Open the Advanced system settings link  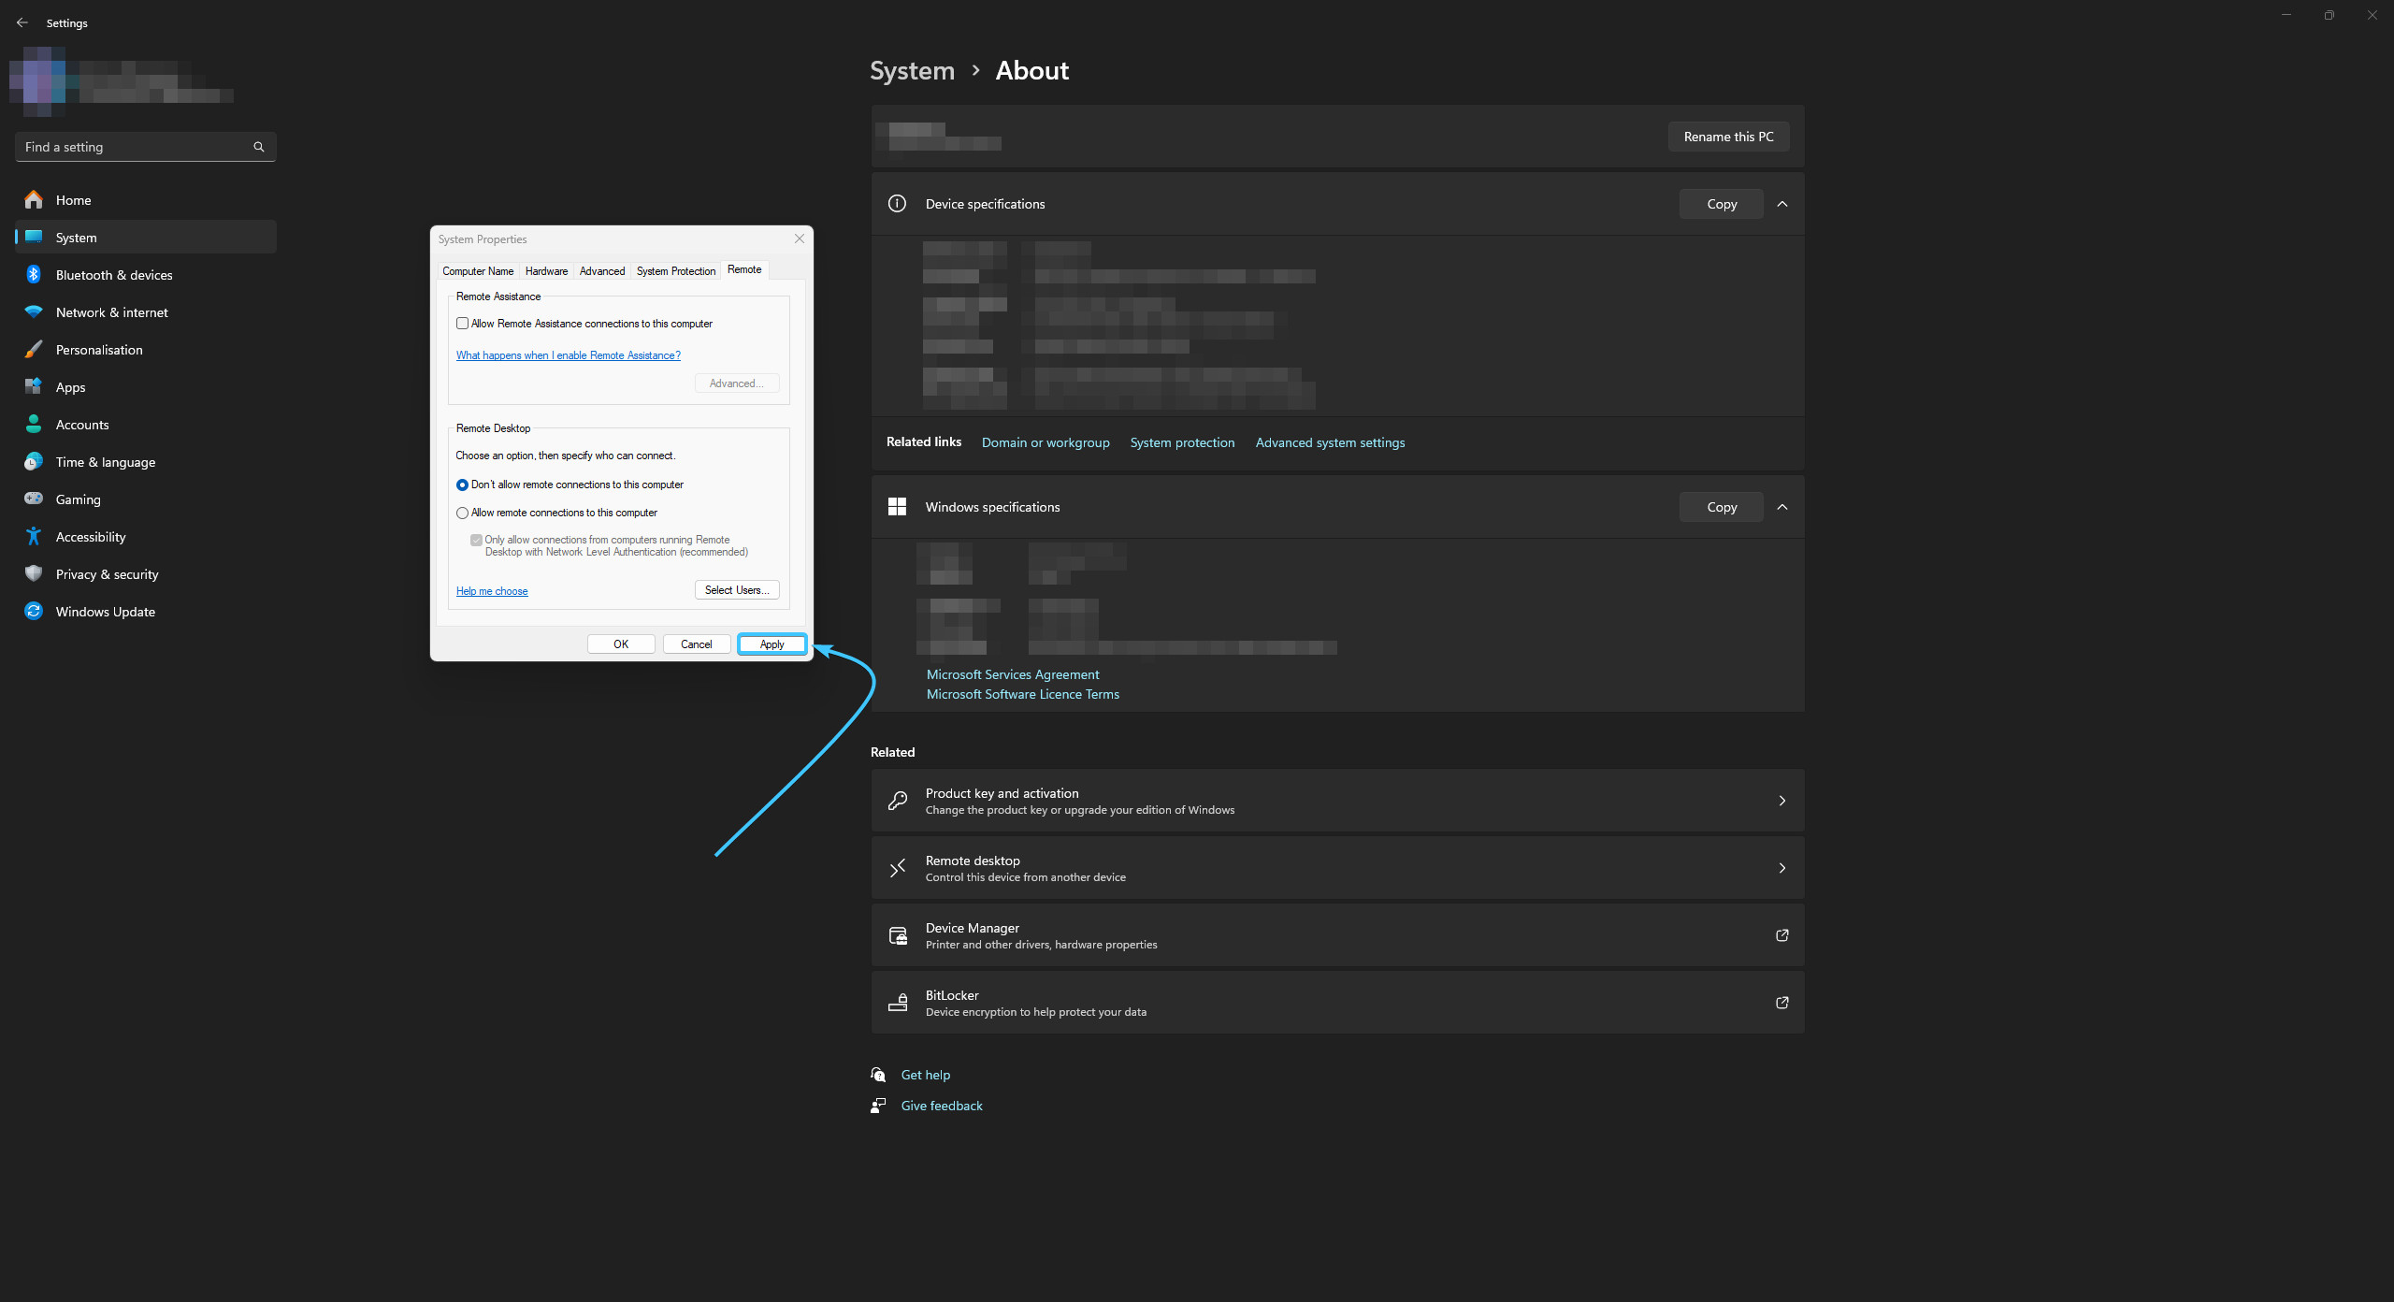point(1330,442)
